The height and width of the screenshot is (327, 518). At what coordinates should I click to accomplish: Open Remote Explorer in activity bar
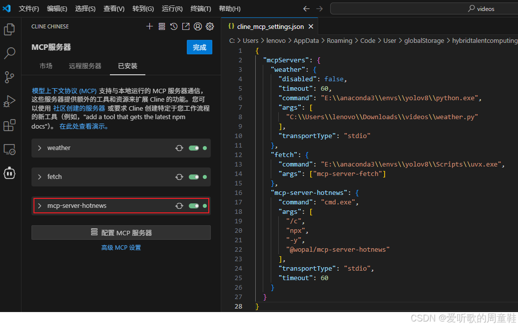point(9,150)
